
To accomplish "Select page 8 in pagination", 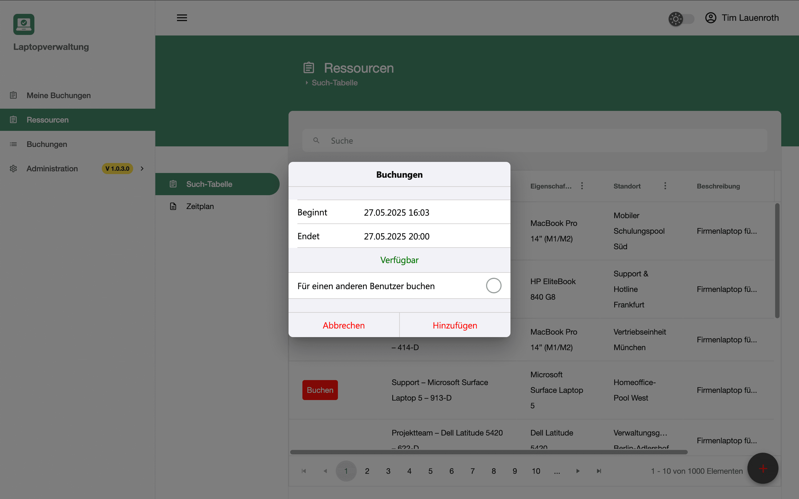I will [494, 471].
